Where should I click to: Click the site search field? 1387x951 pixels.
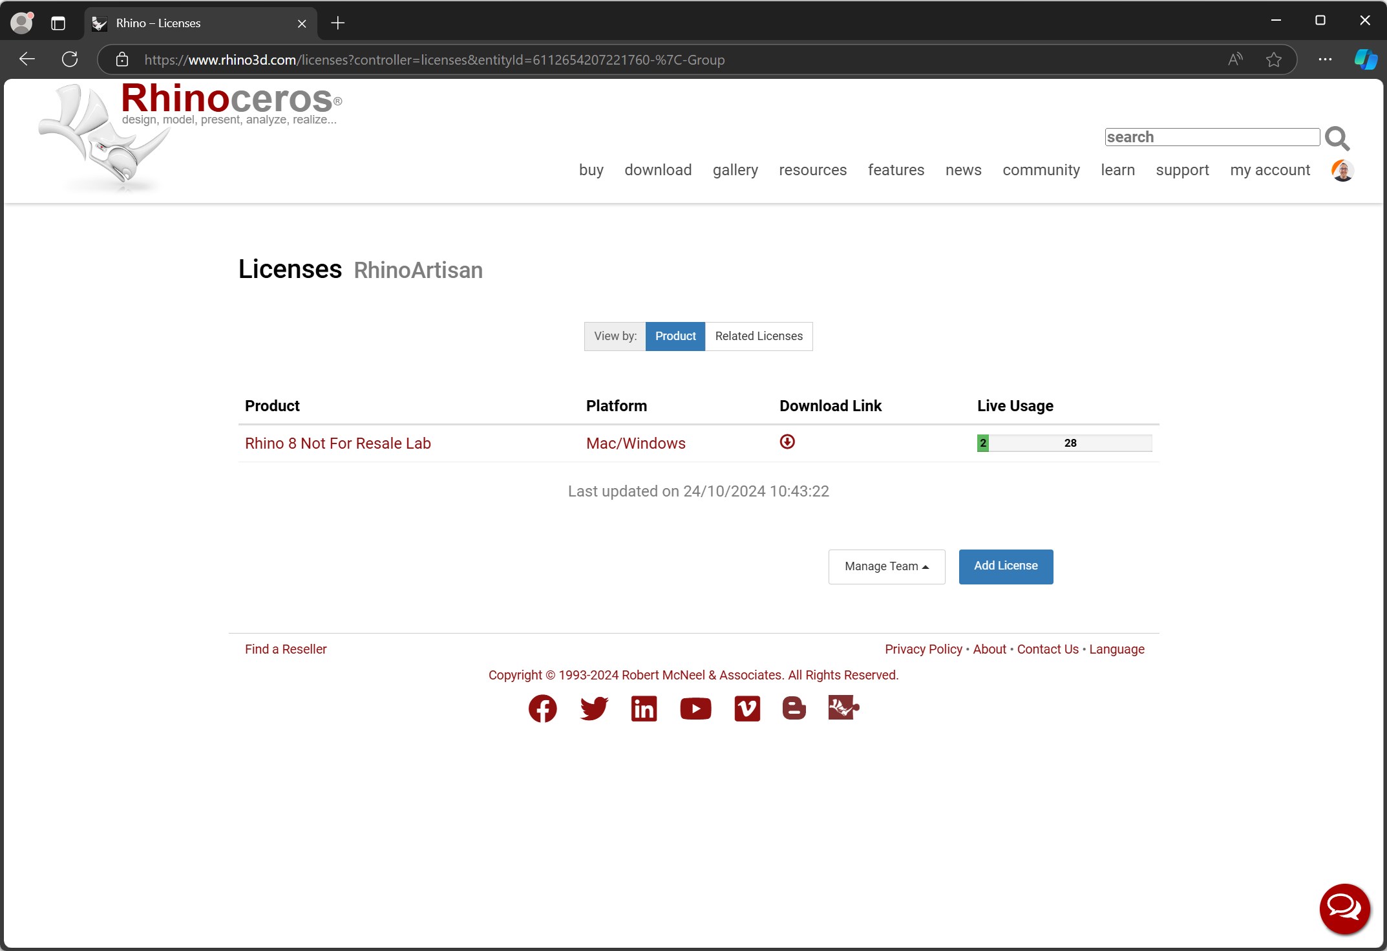1212,137
